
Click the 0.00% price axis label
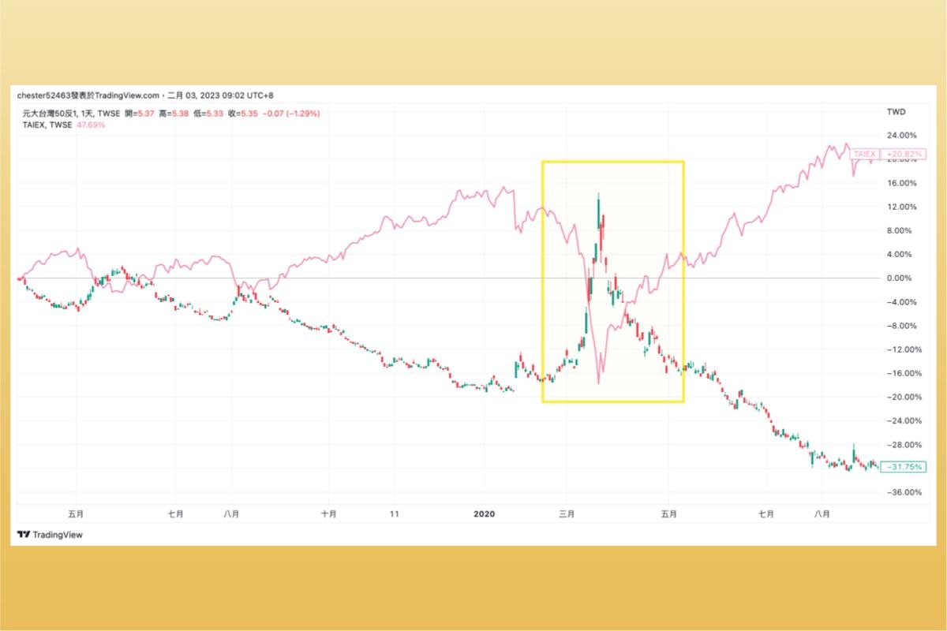(x=901, y=278)
